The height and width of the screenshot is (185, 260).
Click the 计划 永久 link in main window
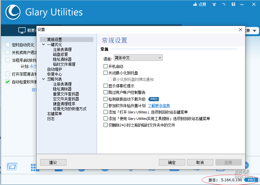(33, 66)
